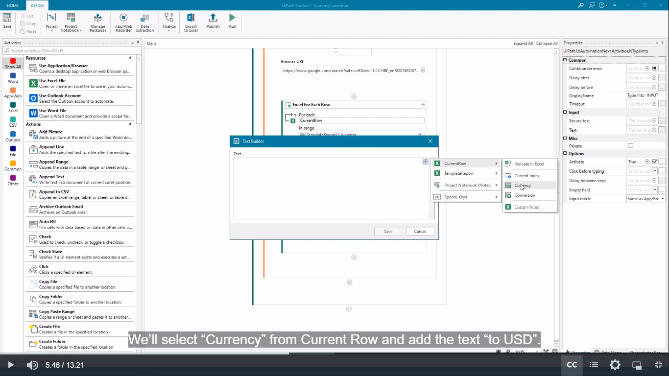Filter activities by Other category
The height and width of the screenshot is (376, 669).
pos(13,181)
